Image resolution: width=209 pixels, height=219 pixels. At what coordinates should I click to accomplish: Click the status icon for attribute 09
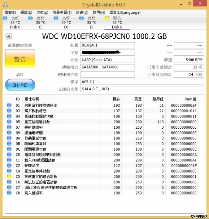coord(9,133)
